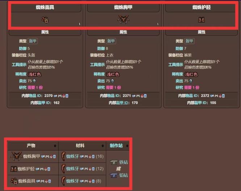Image resolution: width=241 pixels, height=191 pixels.
Task: Click 研究 link in 蜘蛛胸甲 card
Action: pos(101,88)
